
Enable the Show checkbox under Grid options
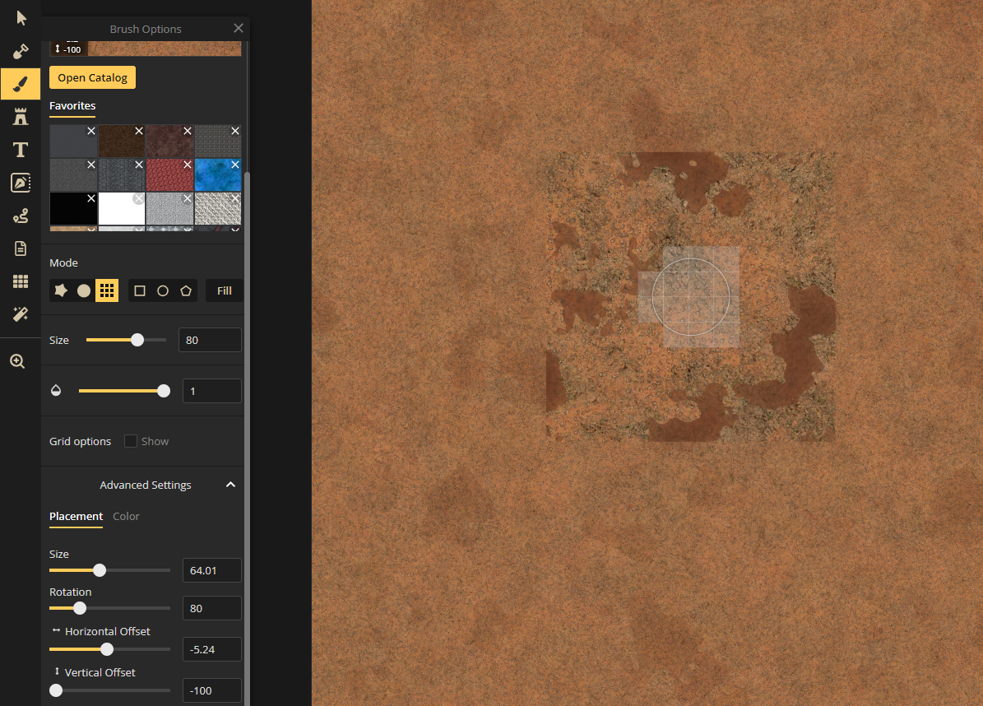130,441
